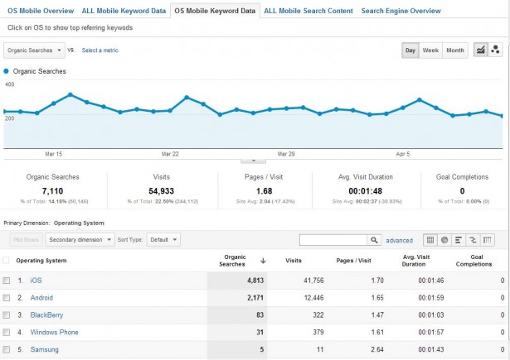Tick the select-all checkbox in the header
The width and height of the screenshot is (510, 360).
pyautogui.click(x=6, y=261)
